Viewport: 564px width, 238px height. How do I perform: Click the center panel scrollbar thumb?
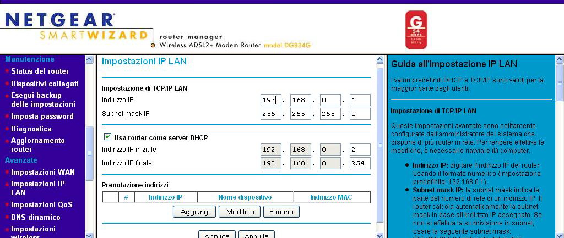coord(380,145)
